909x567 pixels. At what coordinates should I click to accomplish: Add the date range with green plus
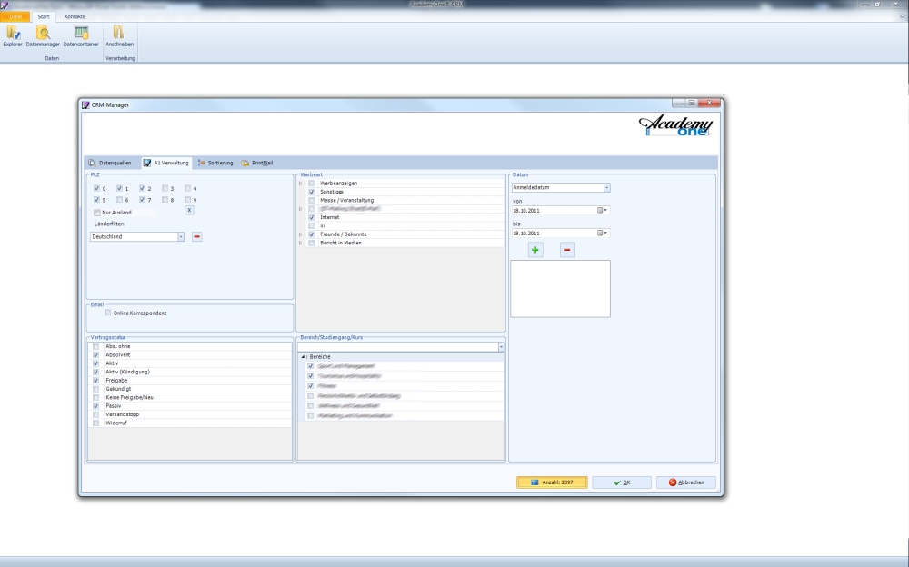coord(535,250)
